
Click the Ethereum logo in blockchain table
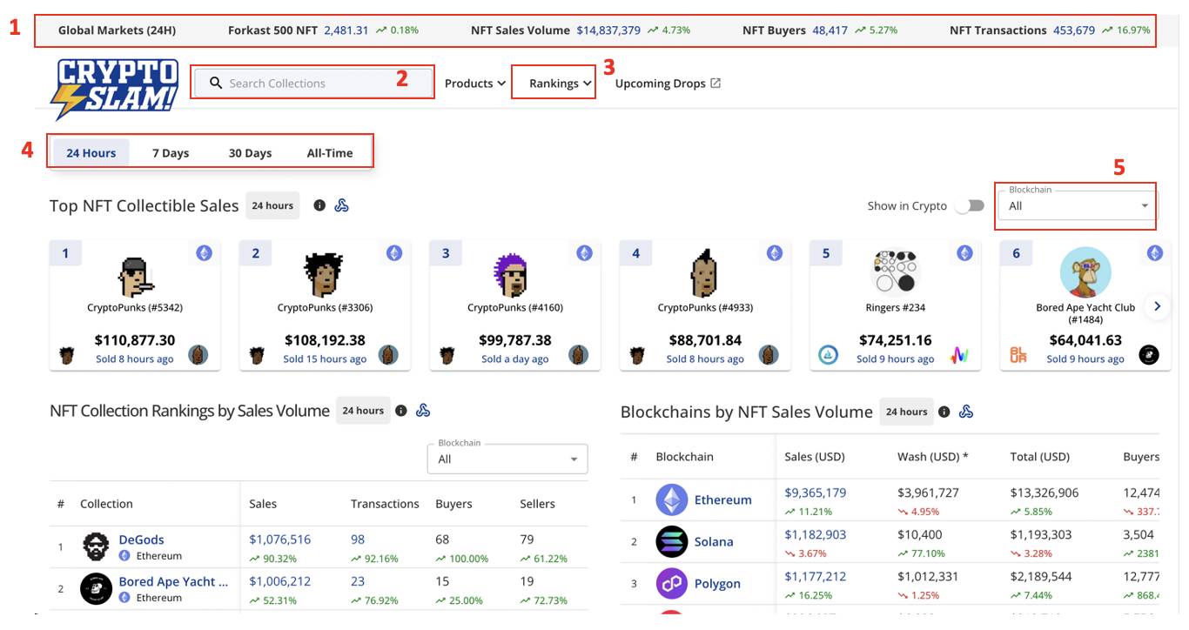click(671, 499)
